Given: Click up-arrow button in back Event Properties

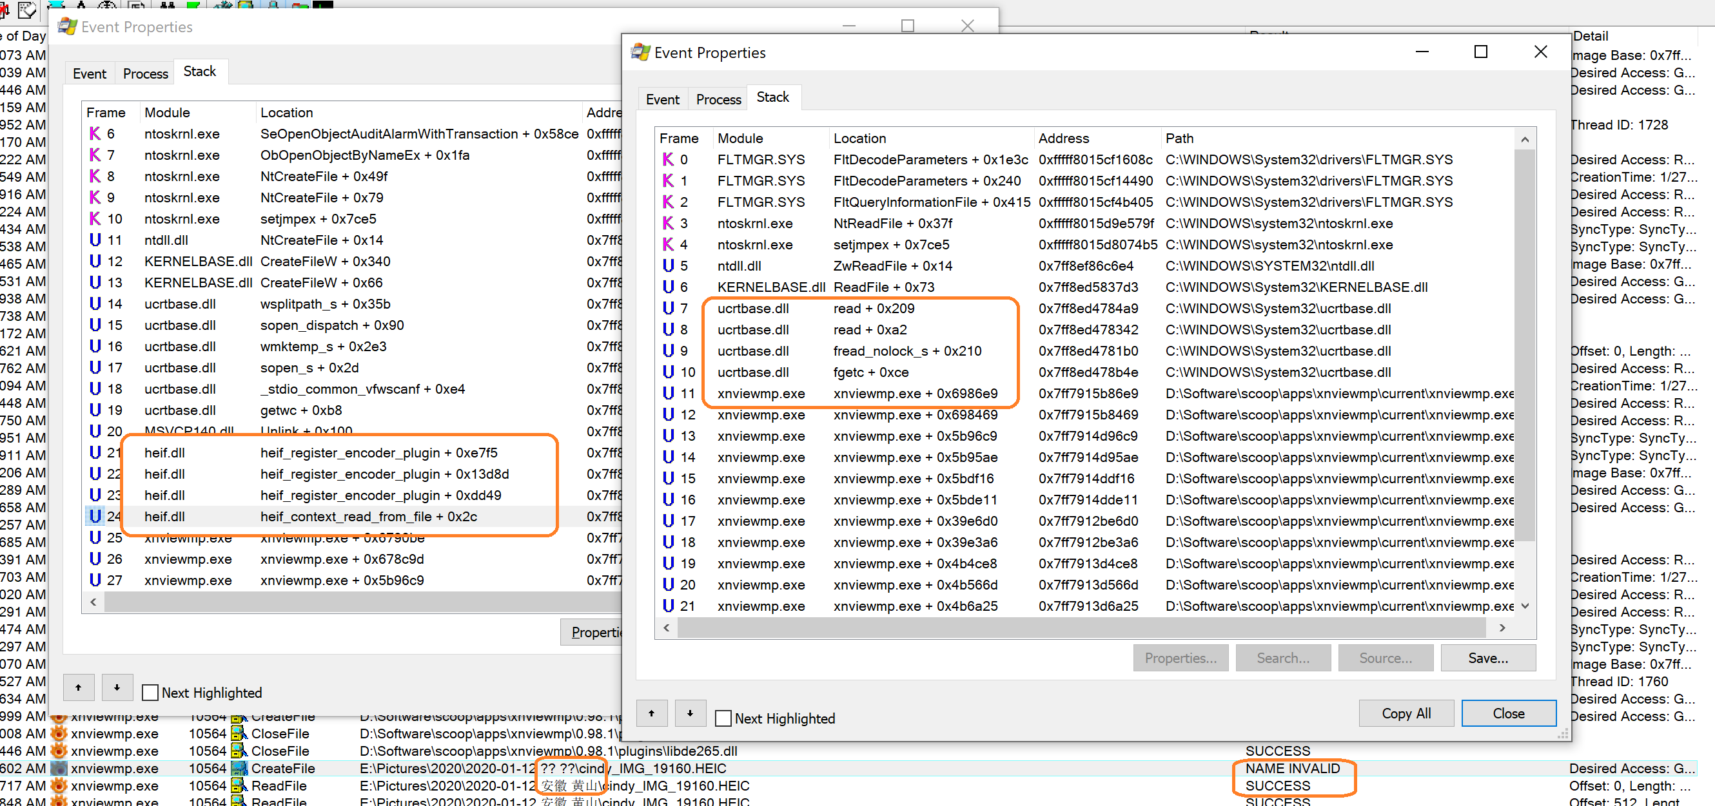Looking at the screenshot, I should point(78,687).
